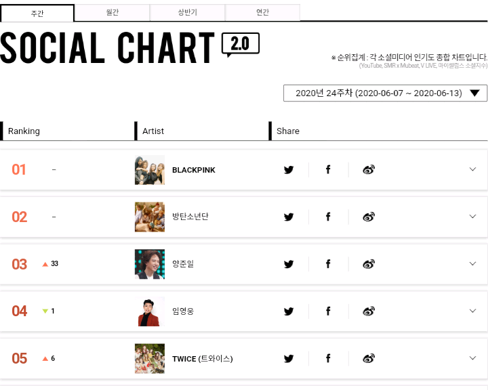Image resolution: width=488 pixels, height=390 pixels.
Task: Share BLACKPINK on Twitter
Action: point(289,170)
